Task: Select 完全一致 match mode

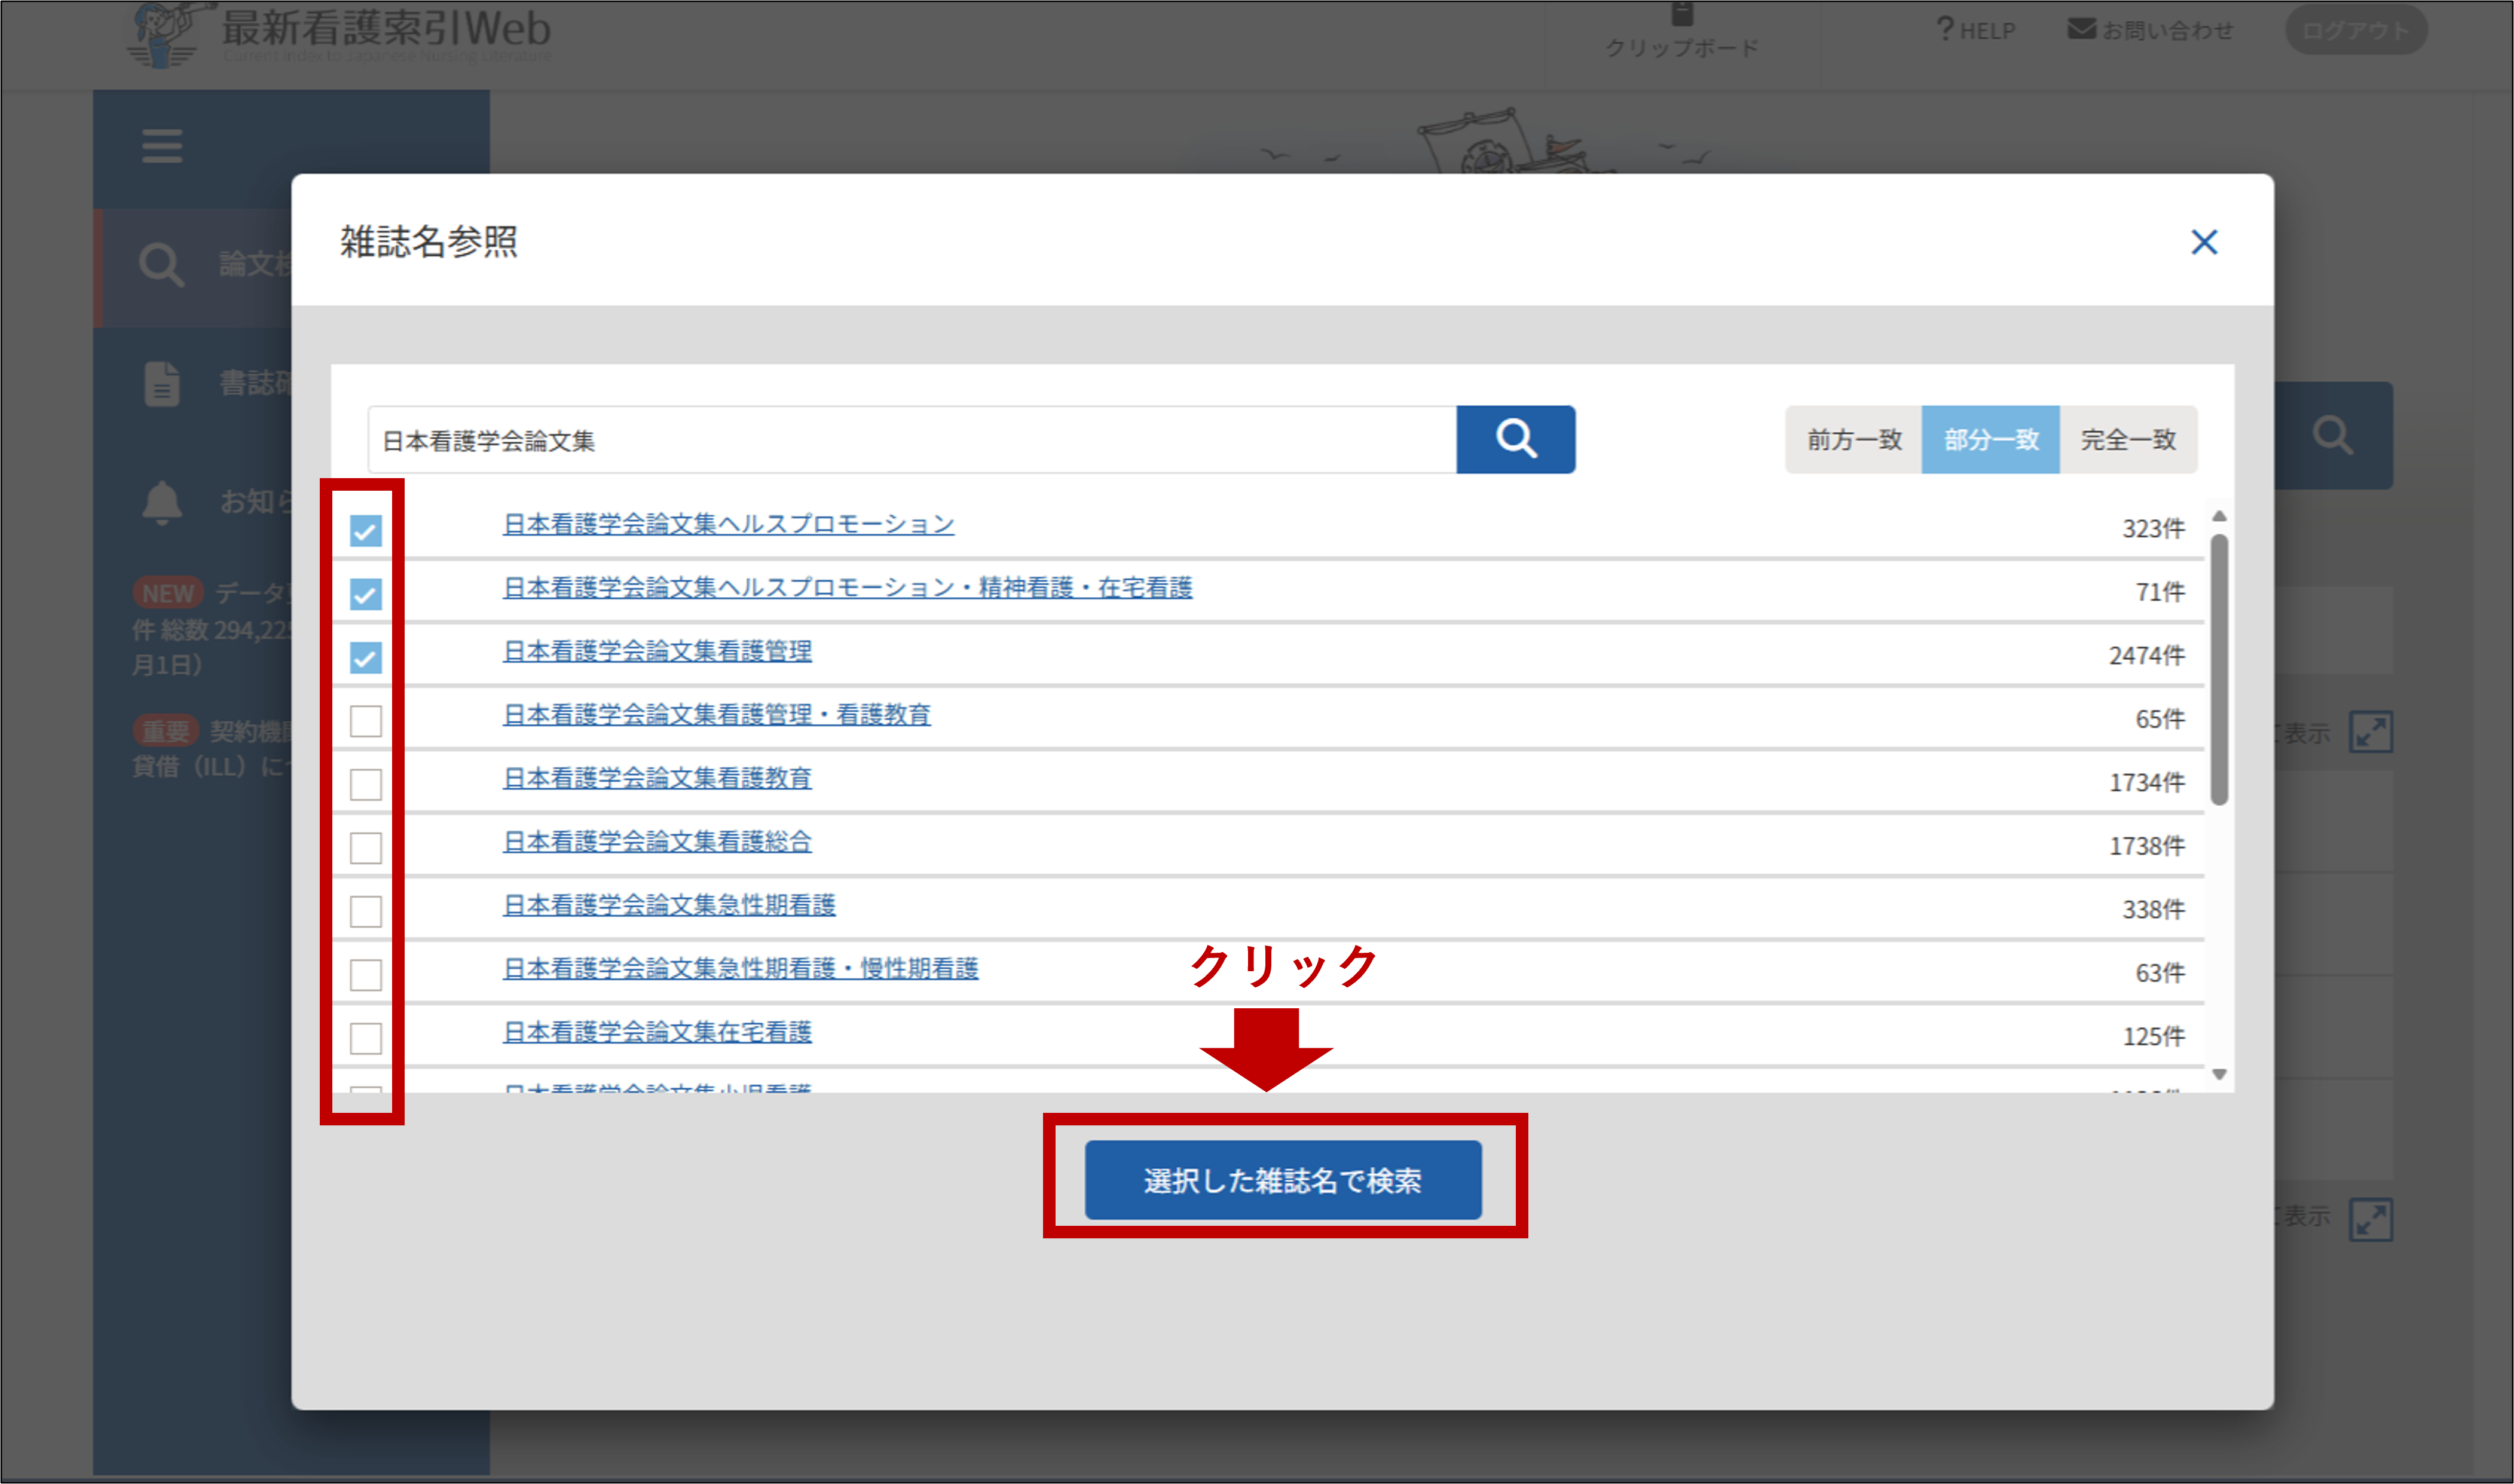Action: click(2129, 439)
